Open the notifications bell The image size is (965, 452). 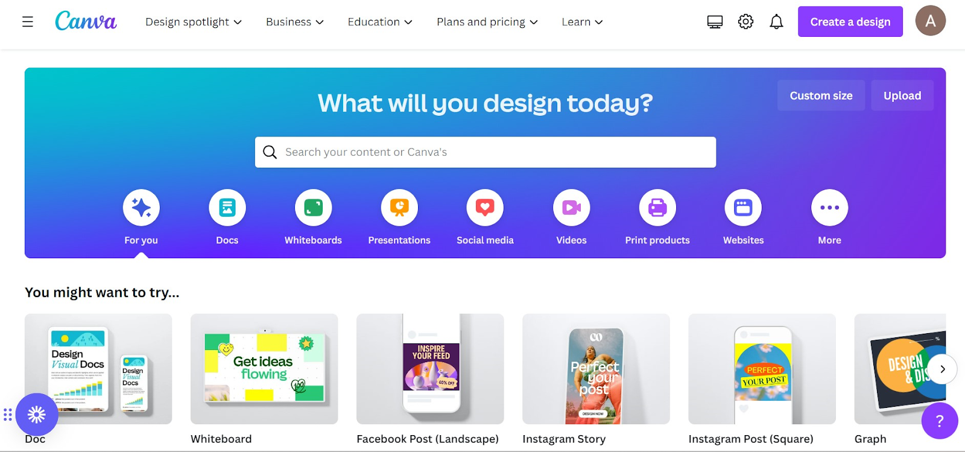tap(776, 22)
